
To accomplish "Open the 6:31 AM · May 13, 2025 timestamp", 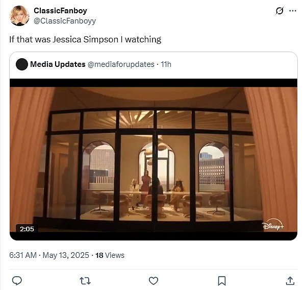I will click(49, 255).
